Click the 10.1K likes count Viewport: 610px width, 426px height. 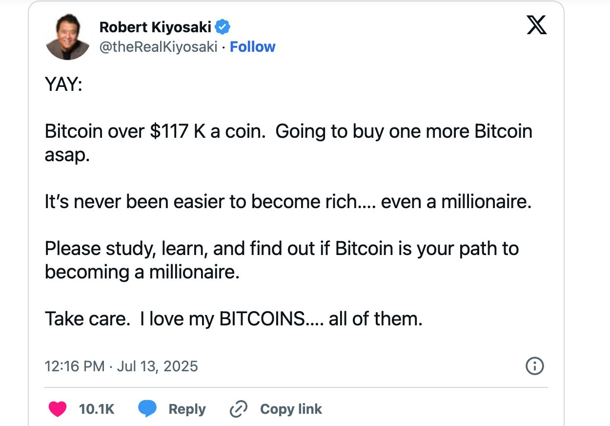click(x=97, y=409)
